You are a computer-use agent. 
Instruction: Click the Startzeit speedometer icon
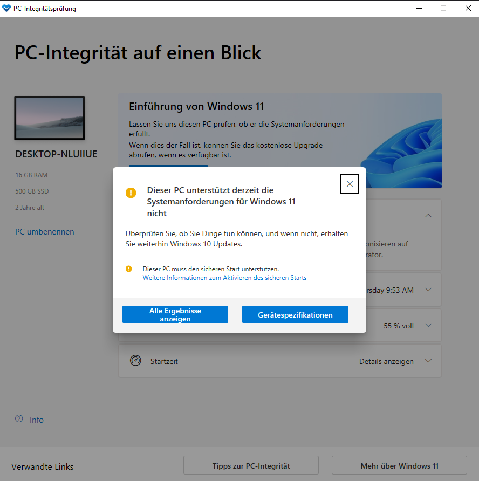point(135,360)
